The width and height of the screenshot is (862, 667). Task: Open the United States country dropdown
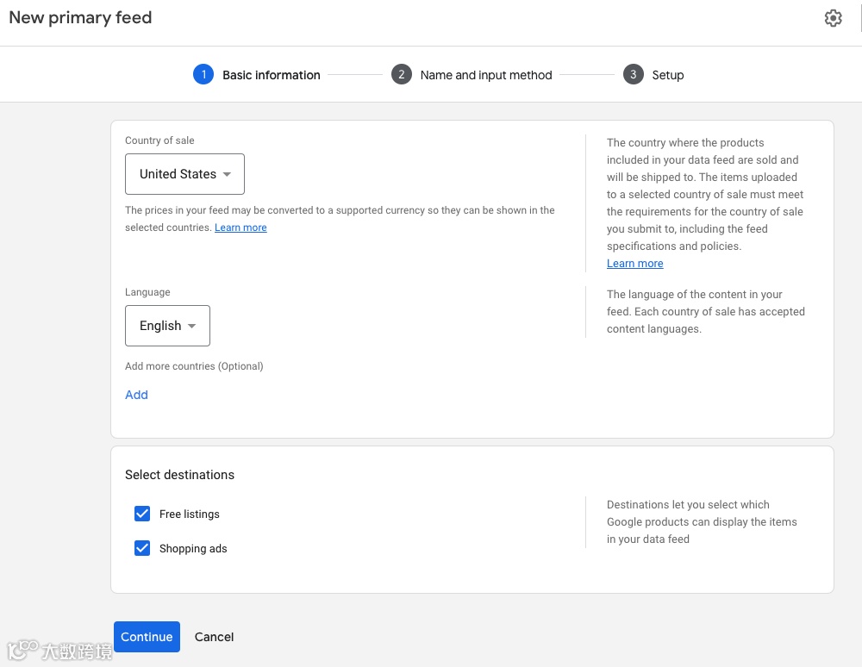click(184, 174)
